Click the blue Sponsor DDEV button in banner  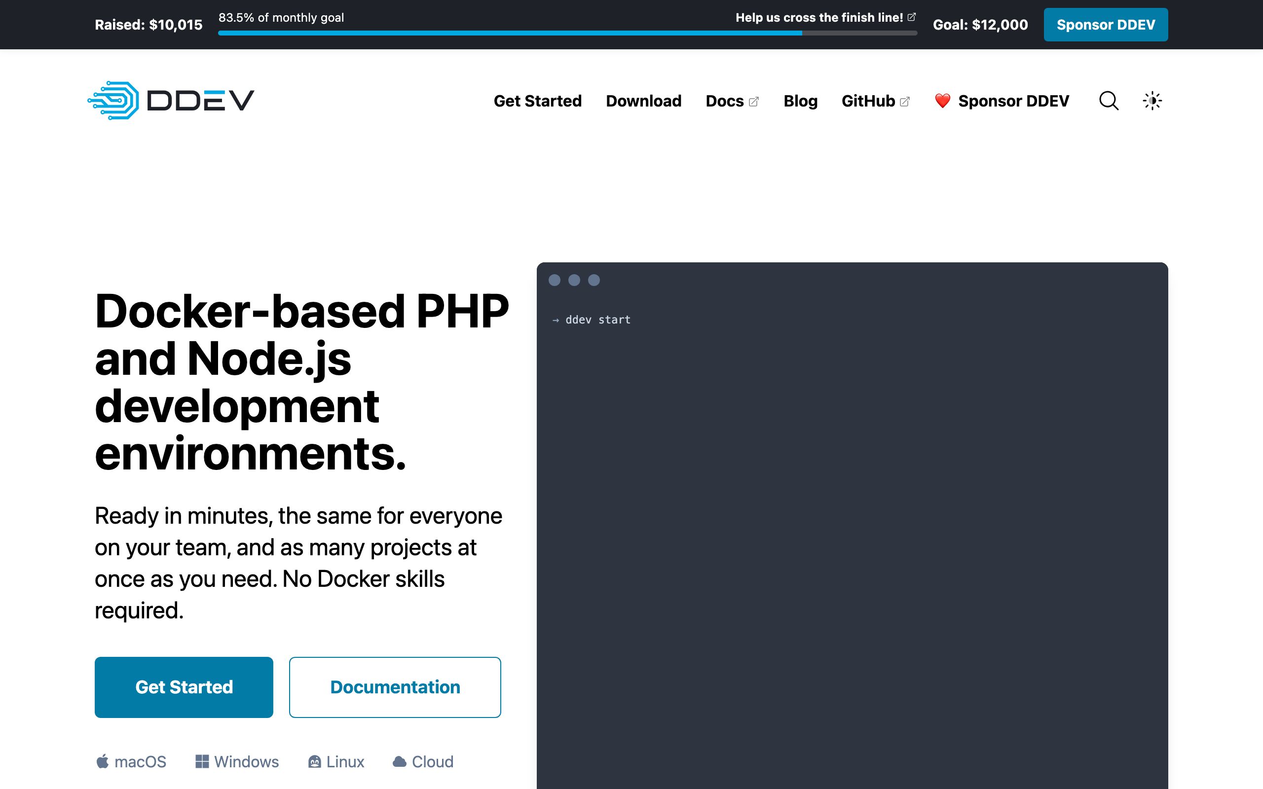coord(1106,25)
